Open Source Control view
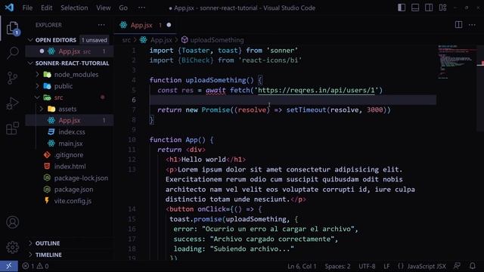Image resolution: width=484 pixels, height=272 pixels. pyautogui.click(x=13, y=78)
